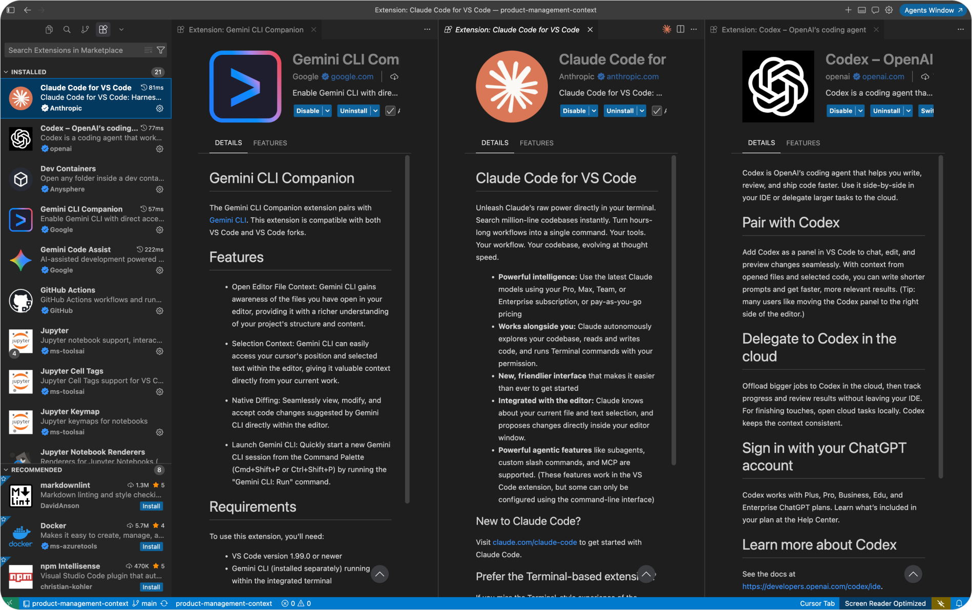Click Disable button for Gemini CLI Companion
Image resolution: width=972 pixels, height=610 pixels.
pos(307,111)
